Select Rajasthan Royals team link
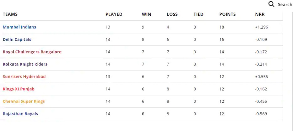The width and height of the screenshot is (293, 131). (x=20, y=114)
